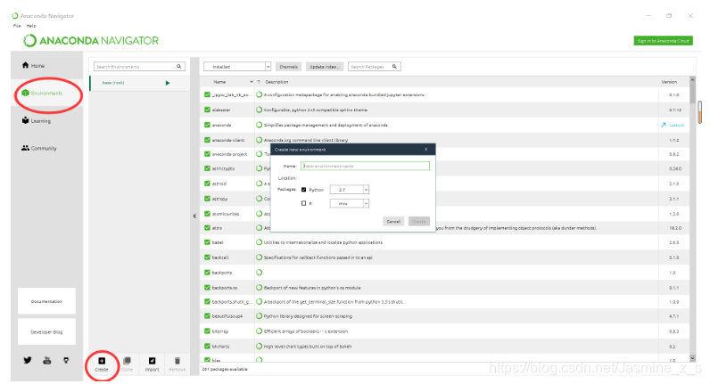The width and height of the screenshot is (710, 384).
Task: Click Cancel in Create new environment dialog
Action: 393,221
